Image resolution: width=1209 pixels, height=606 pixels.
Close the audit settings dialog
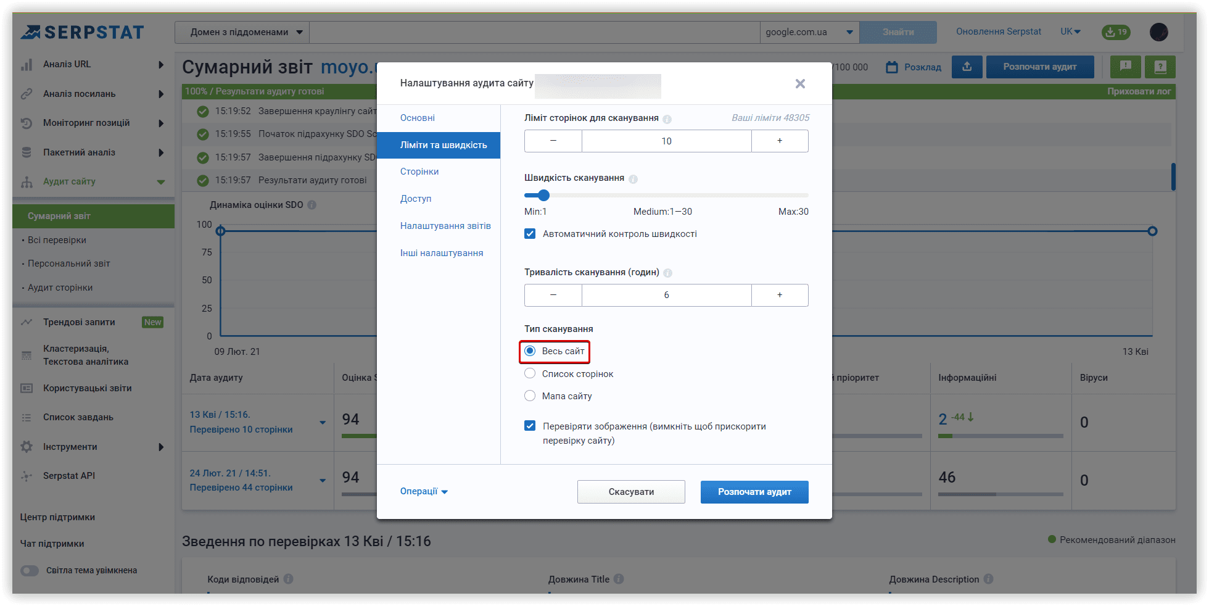point(800,83)
